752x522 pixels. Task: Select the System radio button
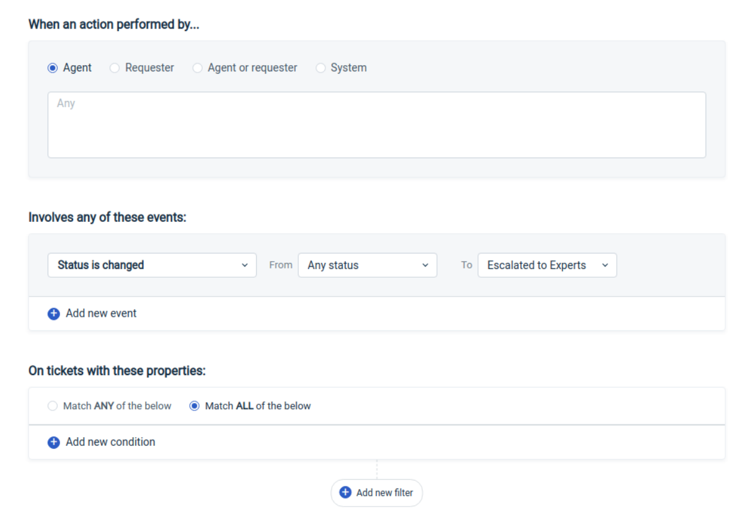(x=321, y=68)
